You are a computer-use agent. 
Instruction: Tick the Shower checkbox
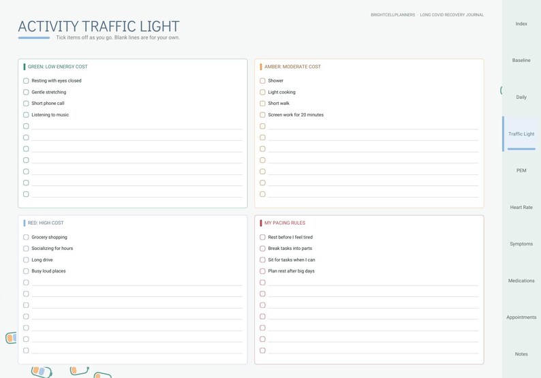tap(262, 80)
